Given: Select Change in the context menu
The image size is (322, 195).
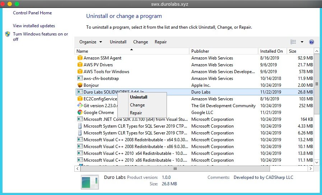Looking at the screenshot, I should pyautogui.click(x=137, y=105).
